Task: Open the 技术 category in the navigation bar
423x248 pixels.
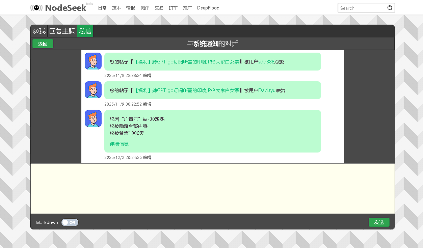Action: click(116, 8)
